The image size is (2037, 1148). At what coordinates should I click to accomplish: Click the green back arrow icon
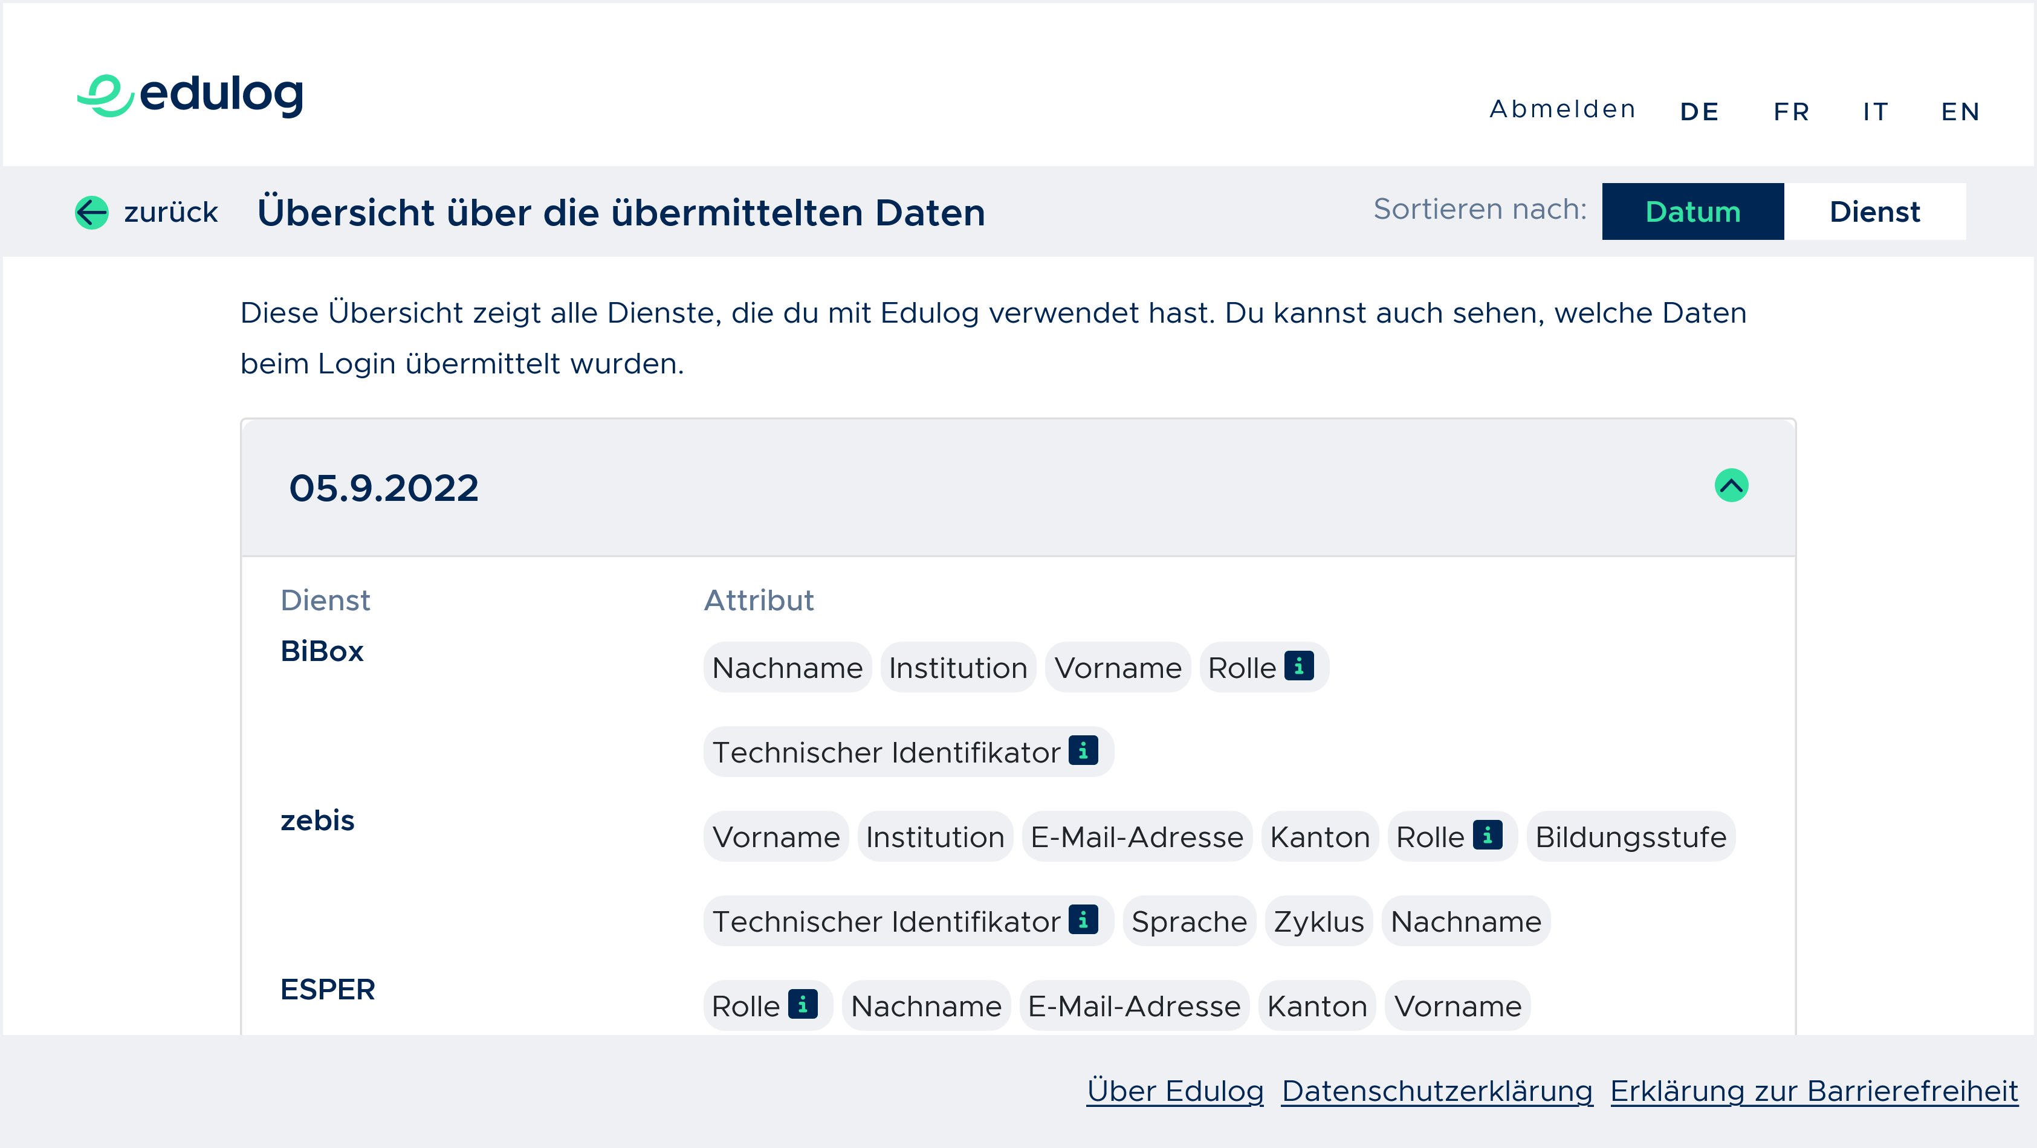click(x=92, y=212)
